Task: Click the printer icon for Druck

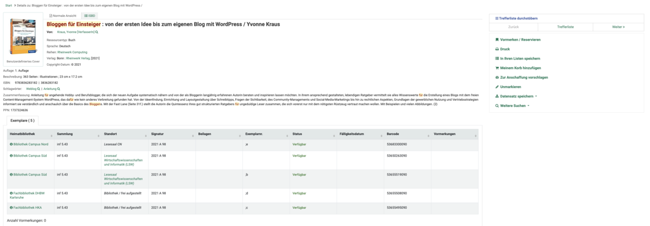Action: coord(497,49)
